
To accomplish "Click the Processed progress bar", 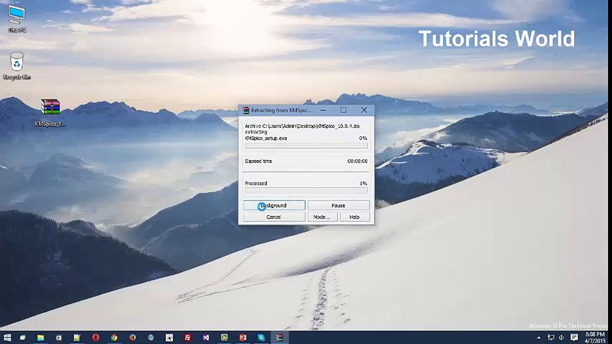I will [306, 190].
